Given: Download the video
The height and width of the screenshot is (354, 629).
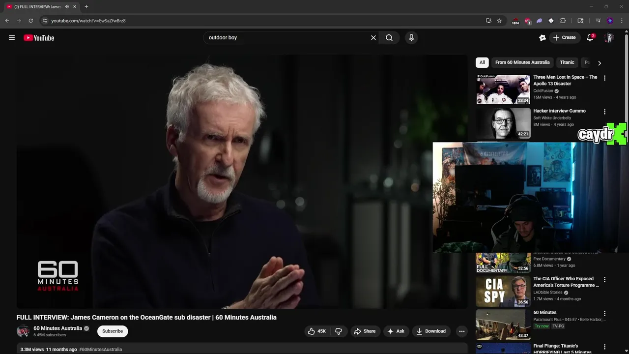Looking at the screenshot, I should (430, 331).
